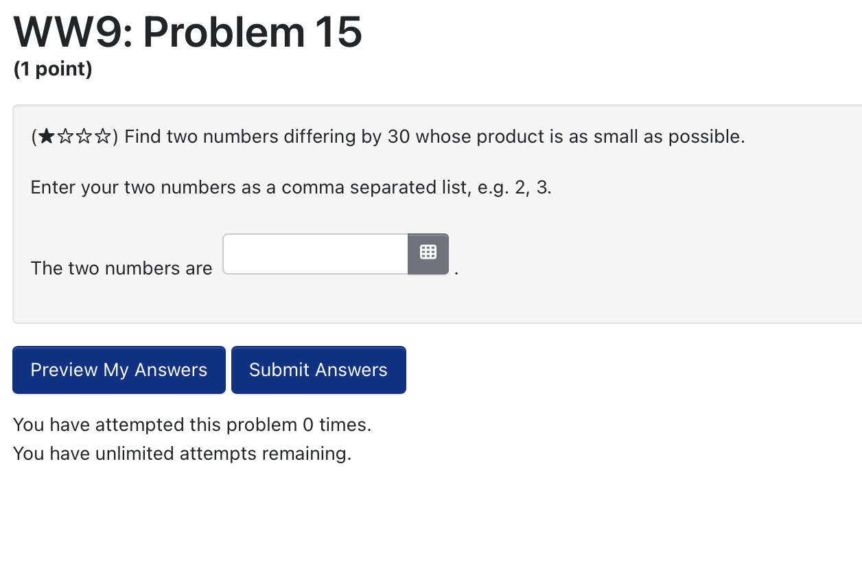Click the attempts remaining message text

pos(182,454)
